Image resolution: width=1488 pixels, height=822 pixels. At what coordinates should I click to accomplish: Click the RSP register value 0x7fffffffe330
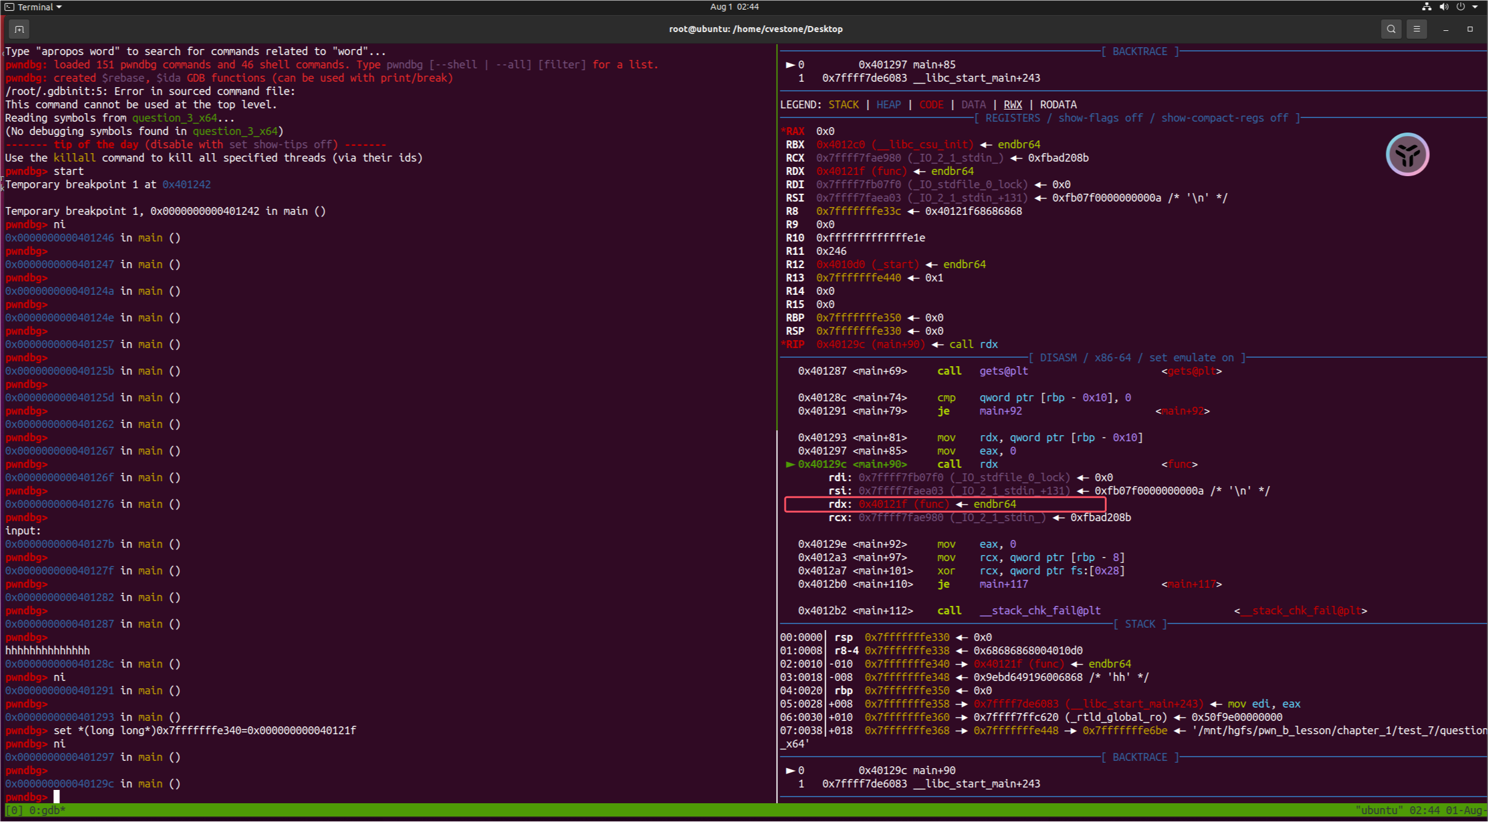(858, 331)
